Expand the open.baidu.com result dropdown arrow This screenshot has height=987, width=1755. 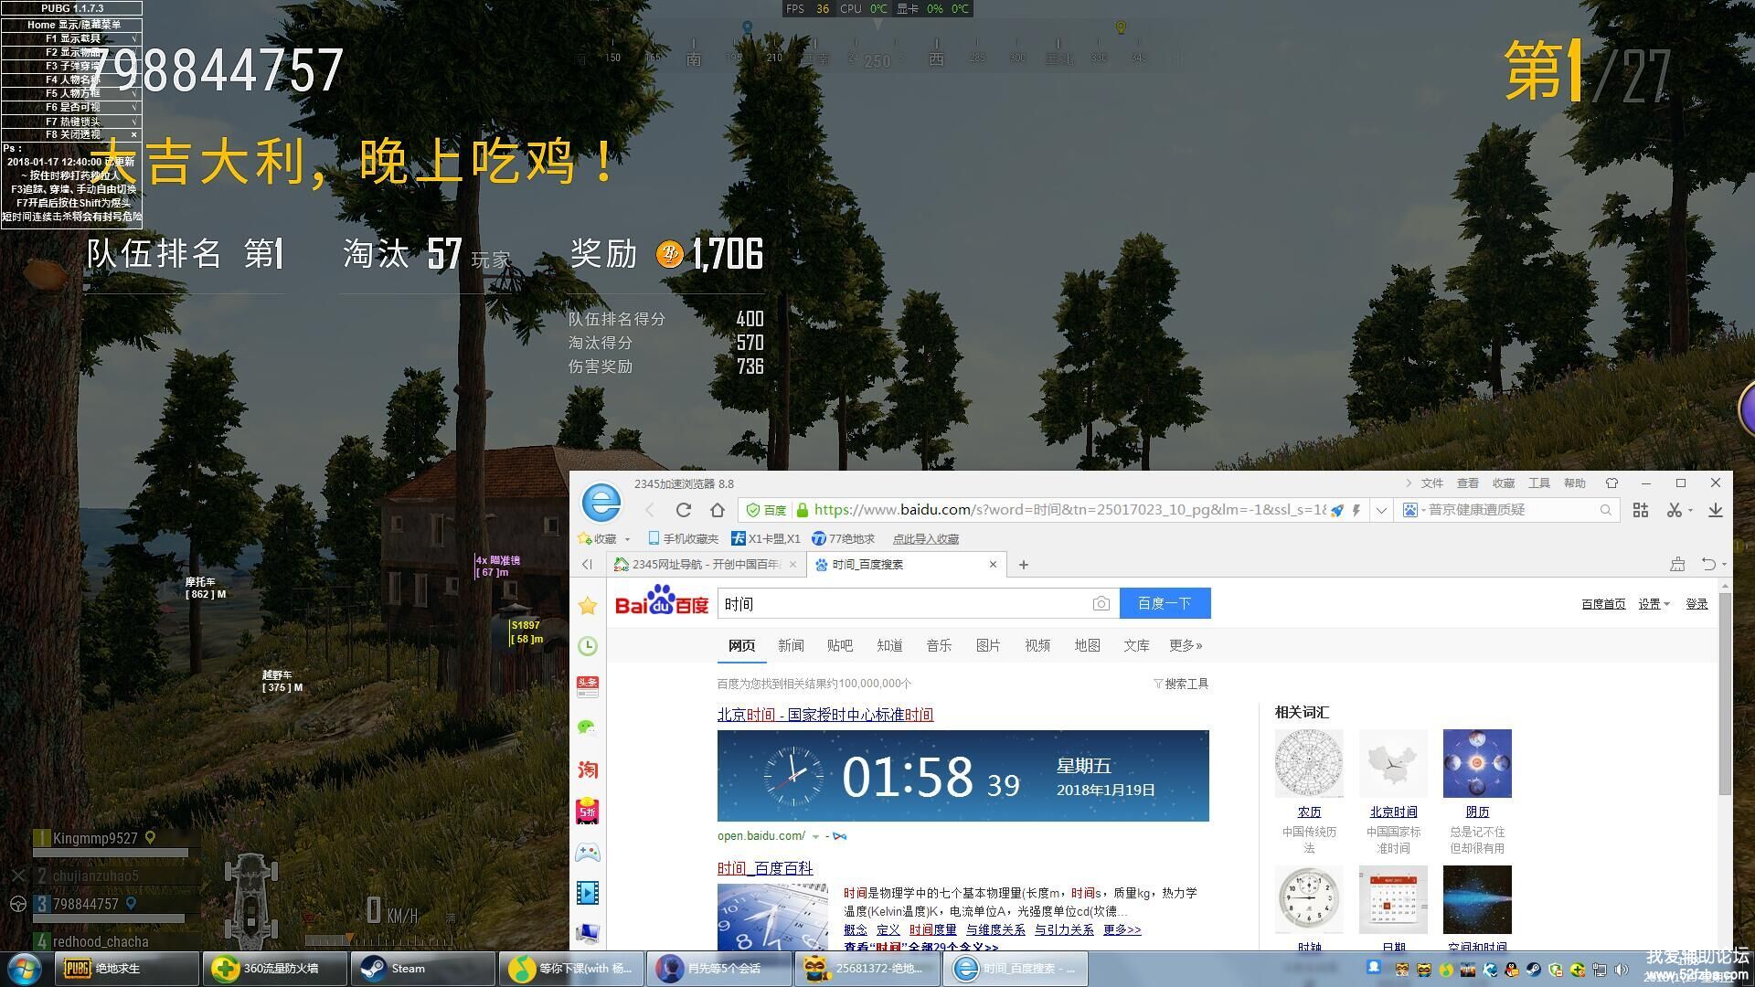815,836
